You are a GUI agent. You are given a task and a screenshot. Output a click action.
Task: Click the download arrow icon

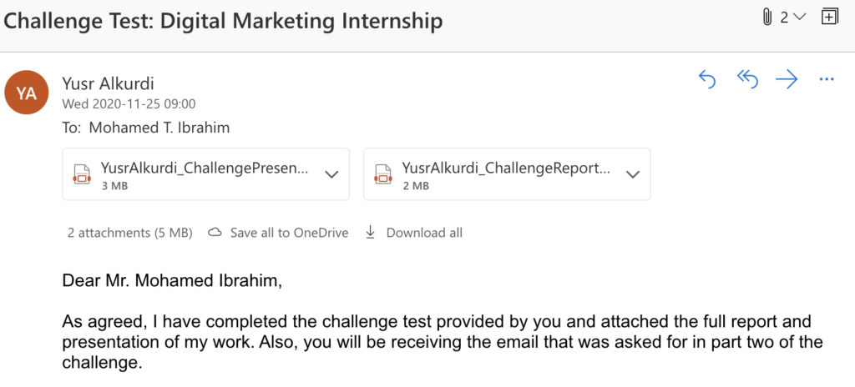tap(371, 233)
